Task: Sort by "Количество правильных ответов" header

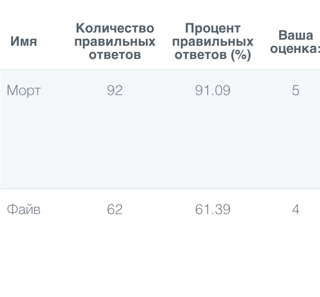Action: click(x=115, y=42)
